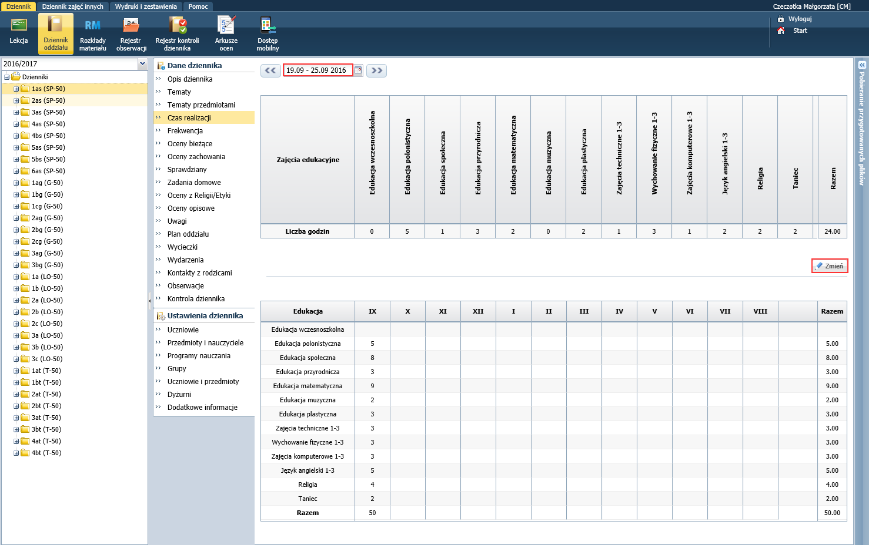Open Uczniowie i przedmioty settings link
This screenshot has width=869, height=545.
(x=203, y=382)
